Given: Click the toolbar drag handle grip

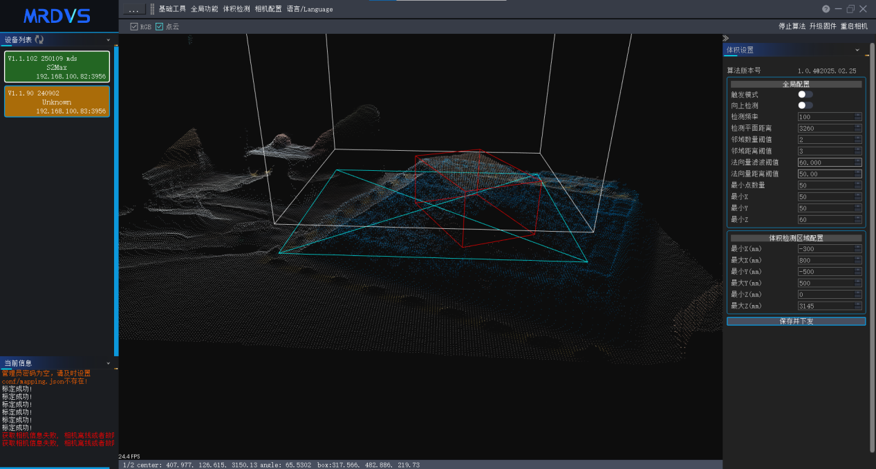Looking at the screenshot, I should 152,9.
